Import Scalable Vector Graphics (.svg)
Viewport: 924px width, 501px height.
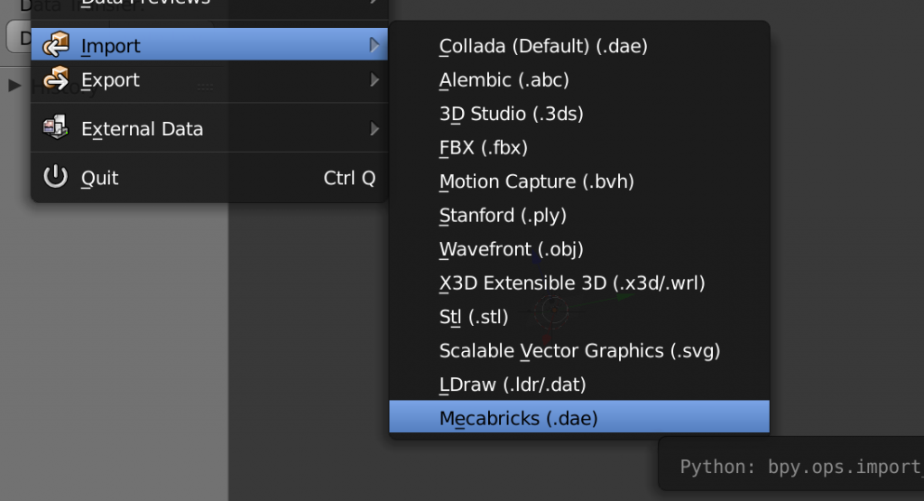[579, 350]
